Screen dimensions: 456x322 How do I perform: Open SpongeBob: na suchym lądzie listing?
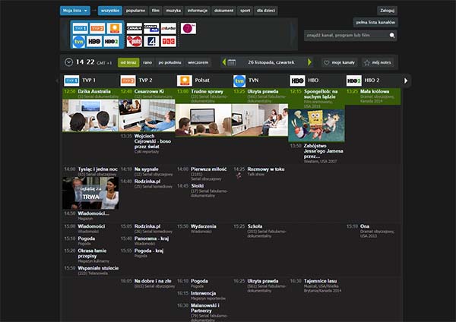click(321, 94)
